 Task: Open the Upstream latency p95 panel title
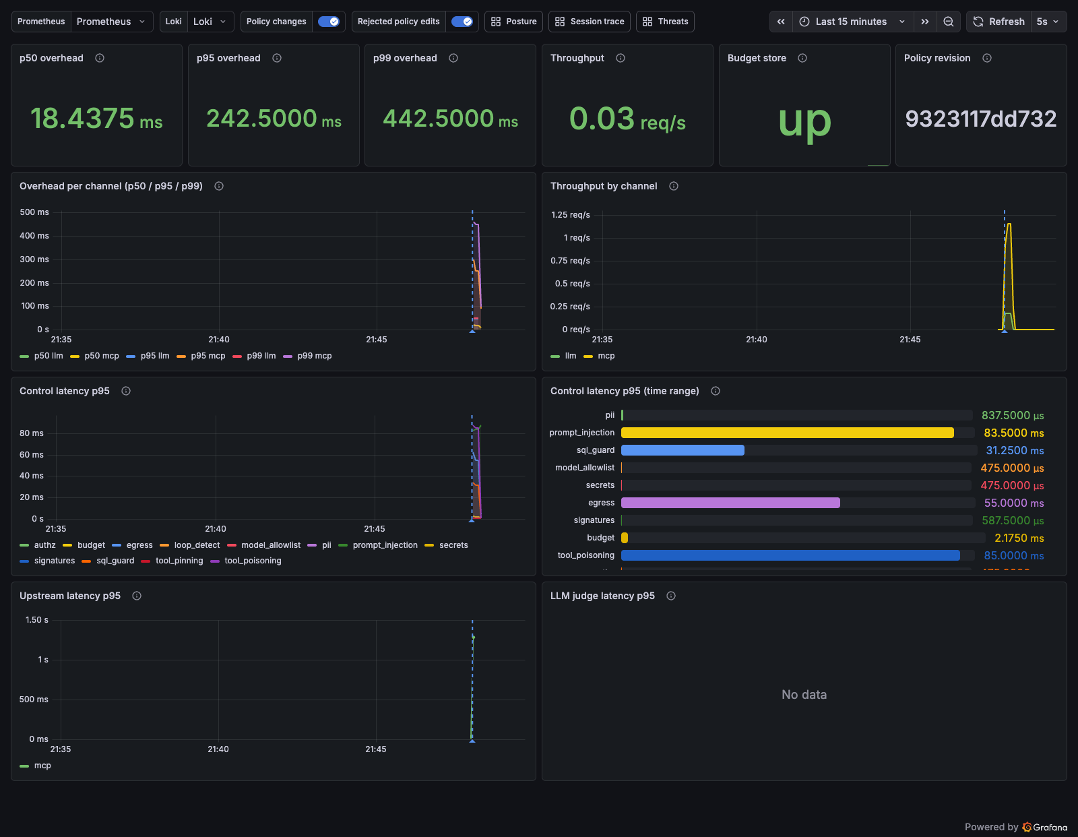(70, 596)
